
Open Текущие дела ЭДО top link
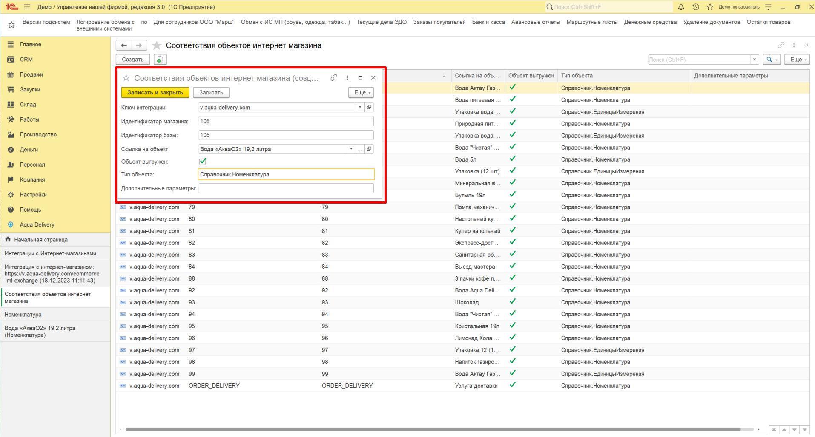[381, 22]
